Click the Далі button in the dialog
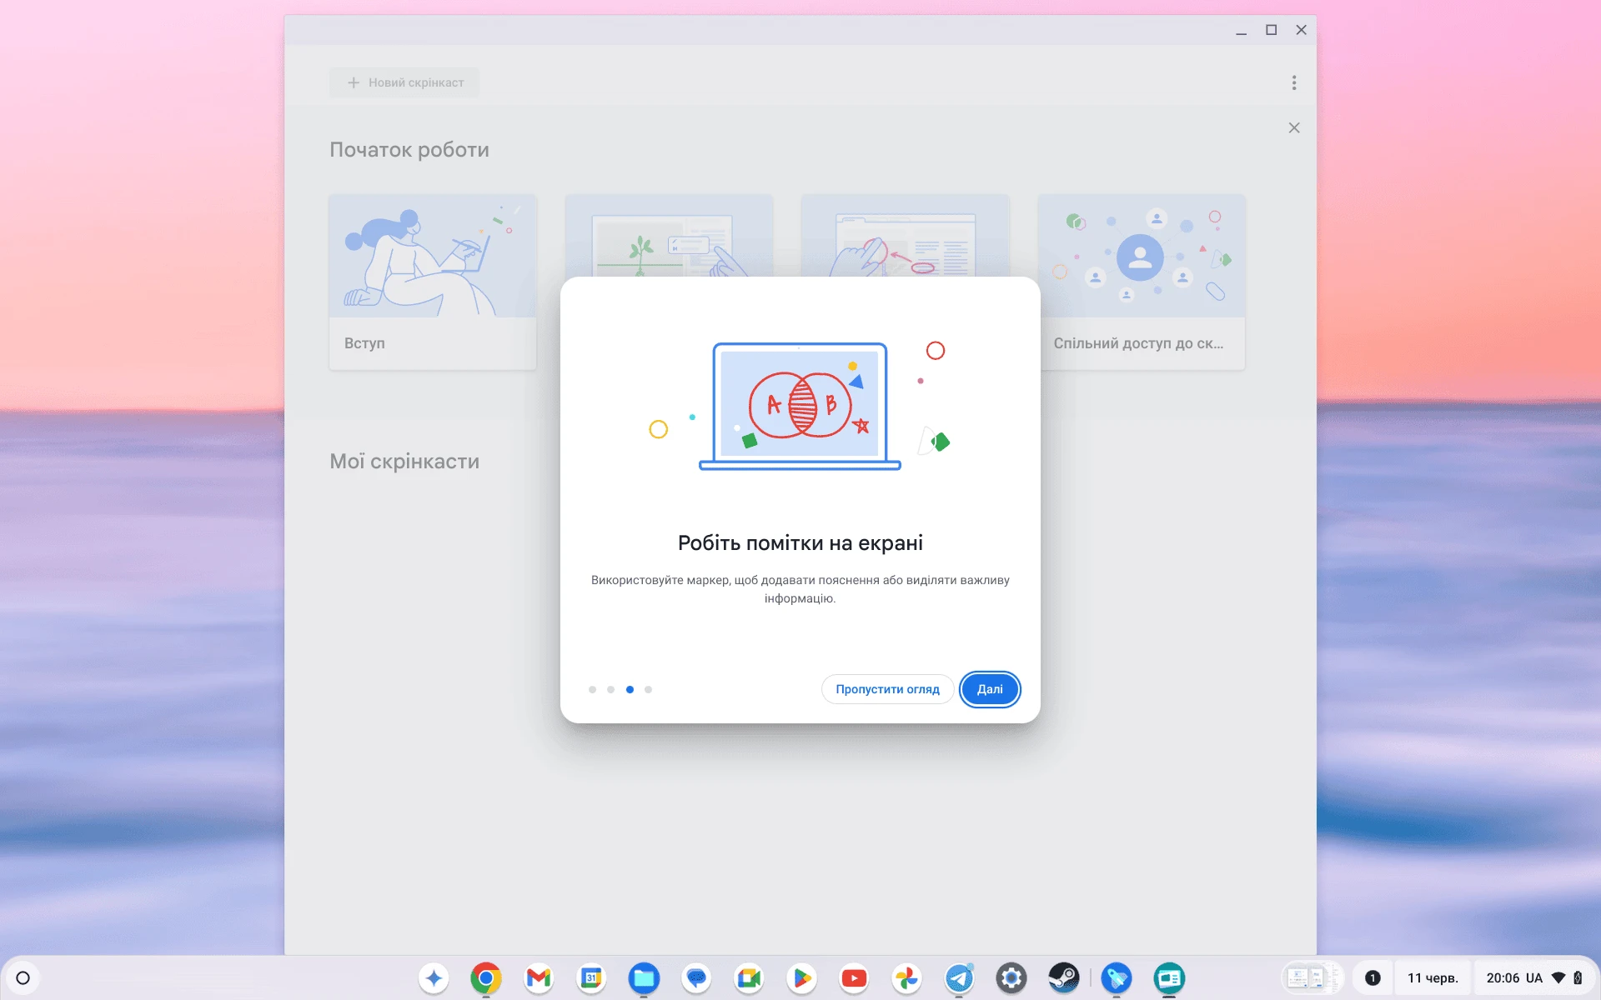The height and width of the screenshot is (1000, 1601). tap(990, 689)
